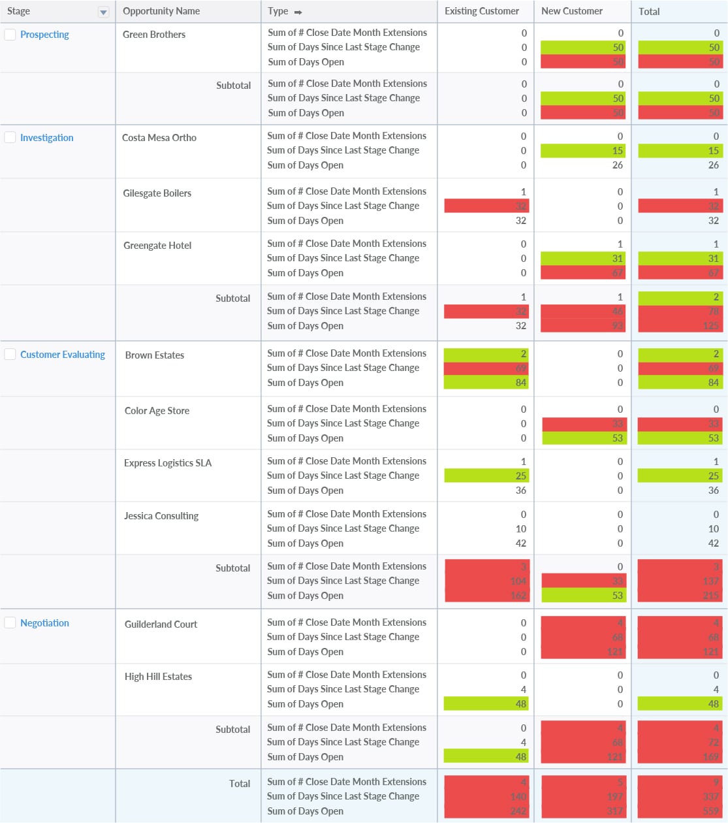The height and width of the screenshot is (823, 728).
Task: Open the Negotiation stage link
Action: pyautogui.click(x=44, y=623)
